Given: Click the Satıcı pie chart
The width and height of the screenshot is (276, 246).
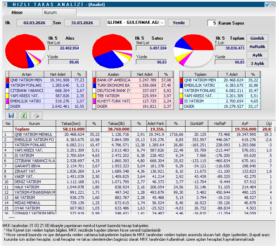Looking at the screenshot, I should 112,51.
